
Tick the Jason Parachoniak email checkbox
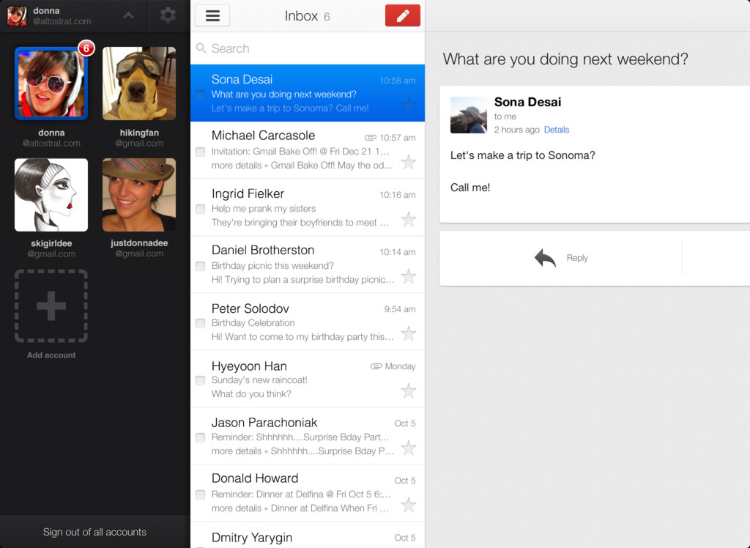200,437
